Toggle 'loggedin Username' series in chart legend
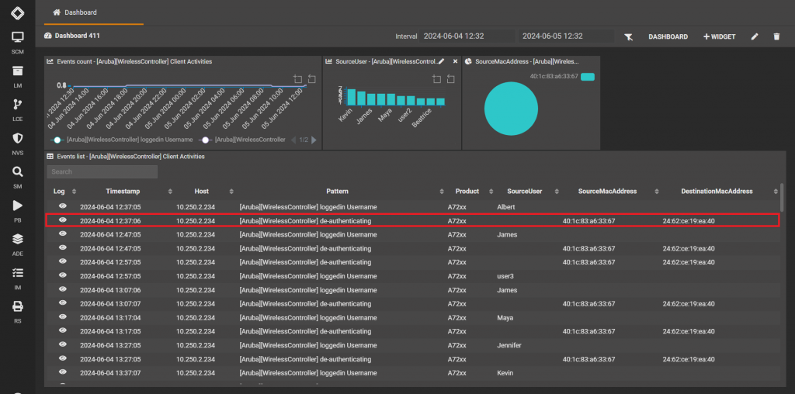Screen dimensions: 795x394 point(121,140)
